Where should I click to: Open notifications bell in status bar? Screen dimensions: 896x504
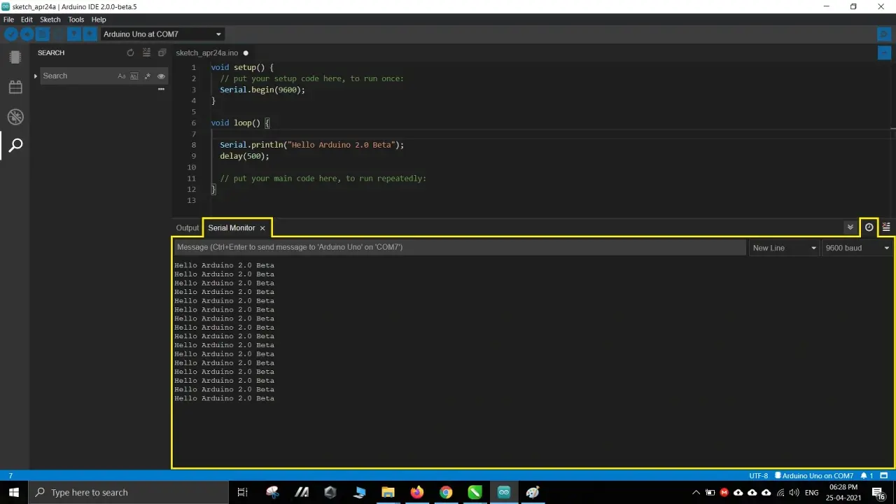click(867, 476)
